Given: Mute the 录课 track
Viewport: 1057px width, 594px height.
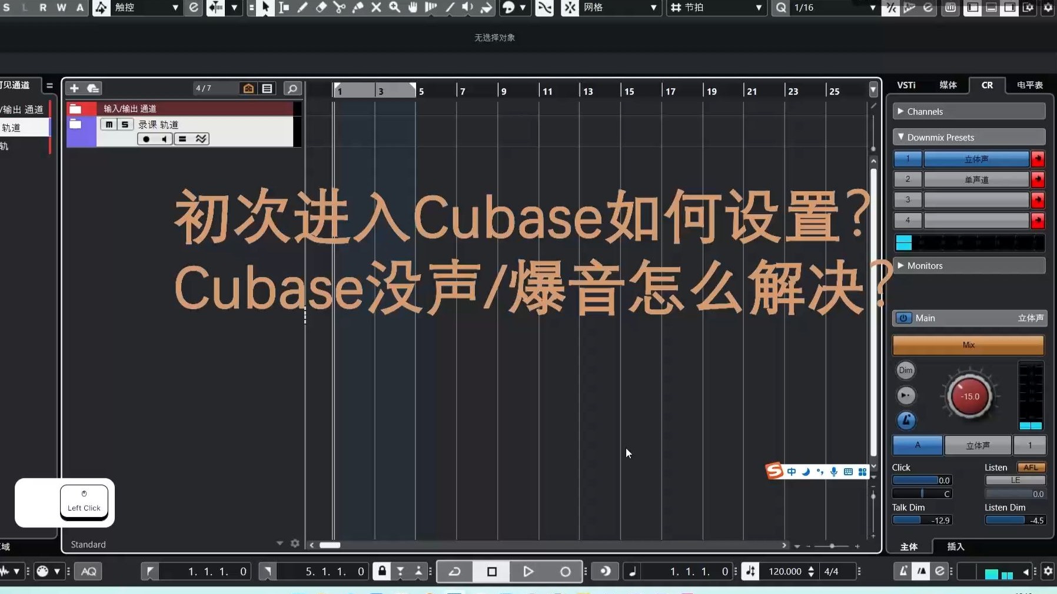Looking at the screenshot, I should (x=109, y=124).
